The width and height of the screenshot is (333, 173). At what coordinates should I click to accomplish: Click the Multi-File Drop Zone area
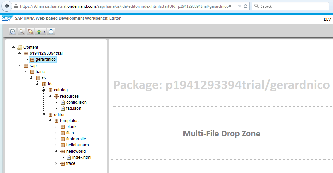221,134
